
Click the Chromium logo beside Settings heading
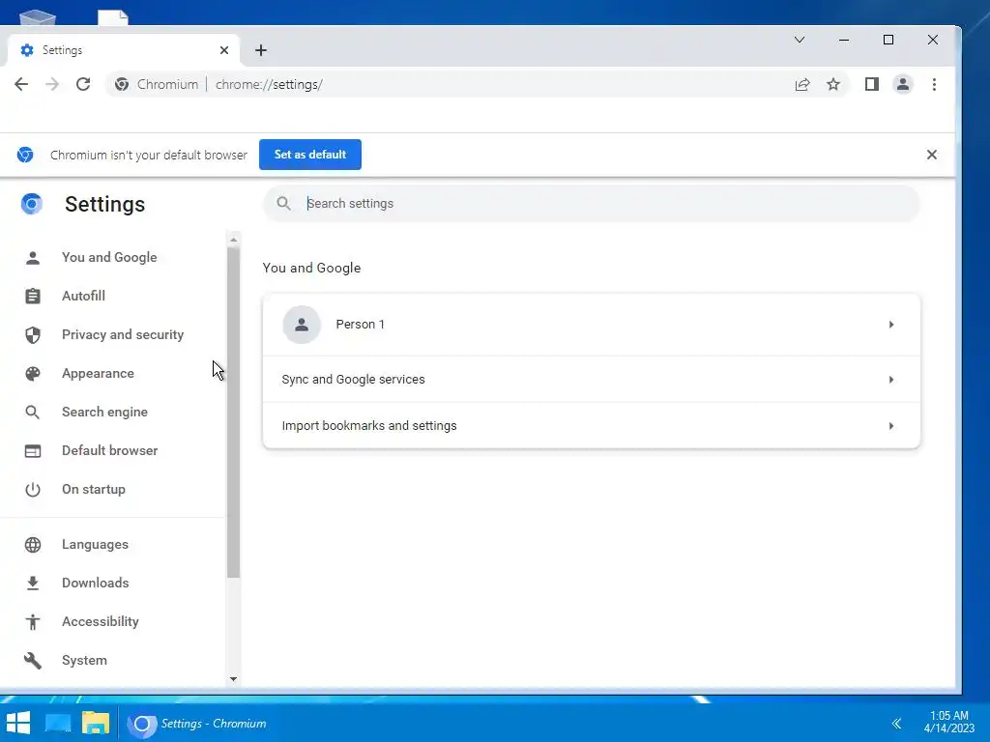point(32,204)
